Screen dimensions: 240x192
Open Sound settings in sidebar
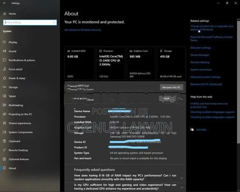tap(12, 51)
